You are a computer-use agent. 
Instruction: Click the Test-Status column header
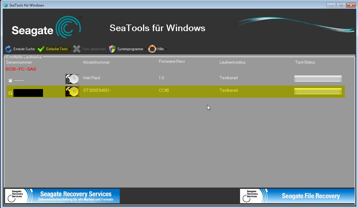(305, 62)
